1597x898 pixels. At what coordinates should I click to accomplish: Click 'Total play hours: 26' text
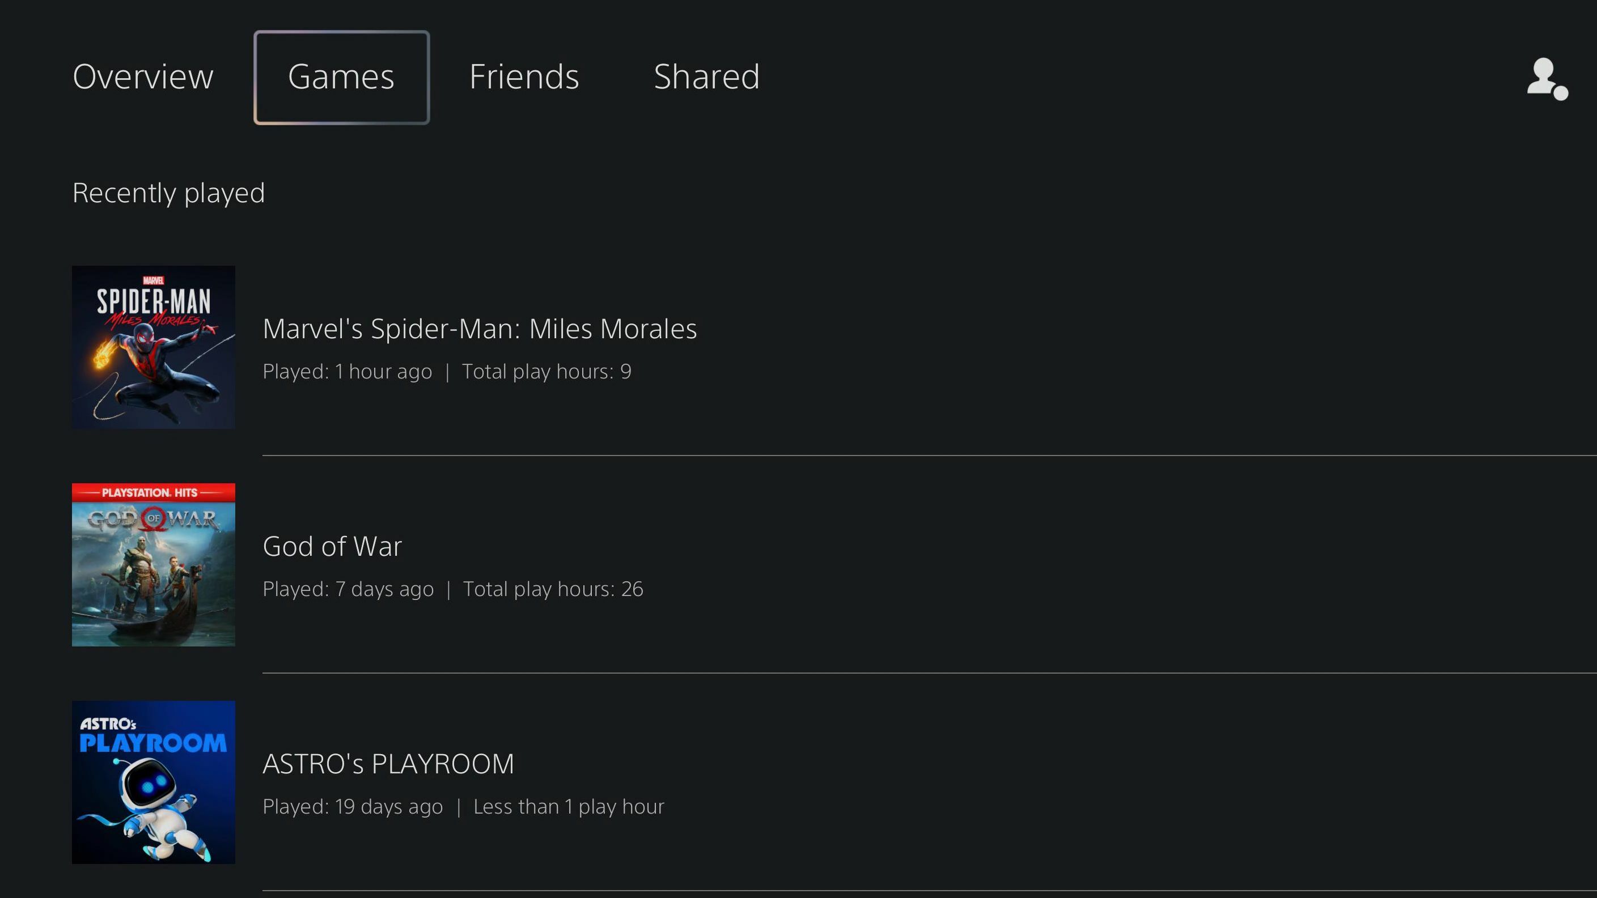point(553,589)
